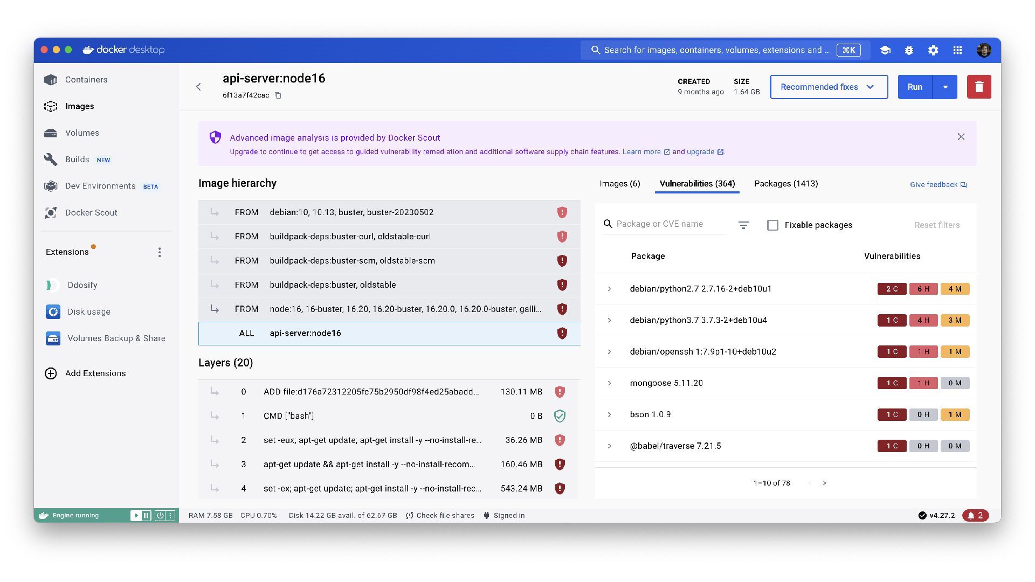Select layer 3 apt-get update row
The image size is (1035, 582).
pos(388,465)
